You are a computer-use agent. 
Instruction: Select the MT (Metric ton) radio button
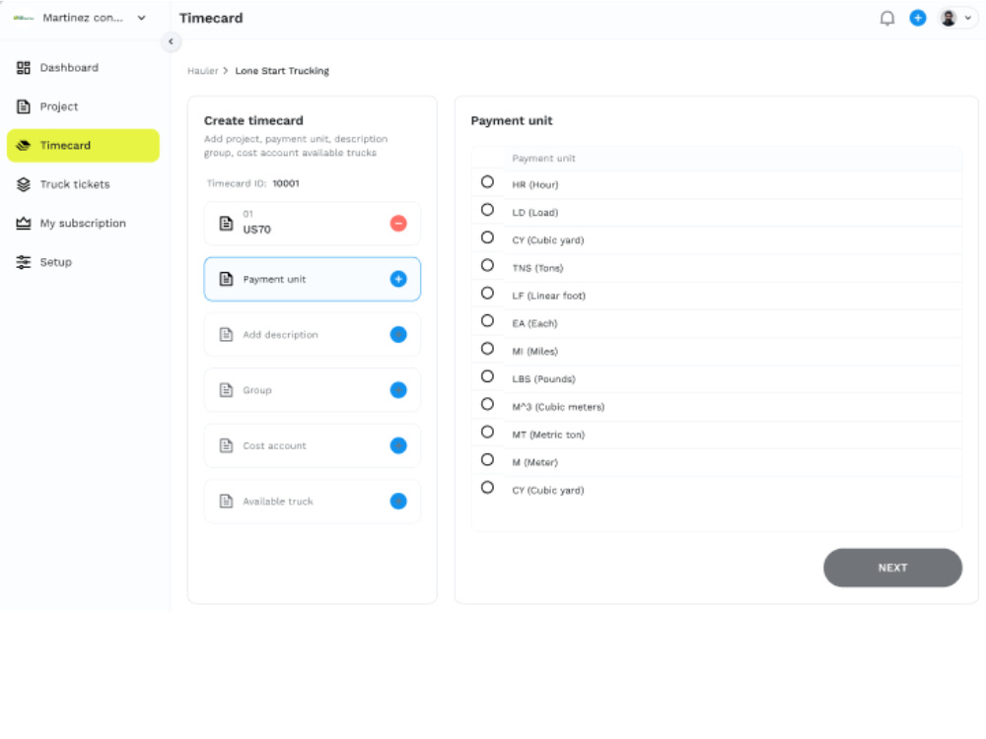[487, 433]
